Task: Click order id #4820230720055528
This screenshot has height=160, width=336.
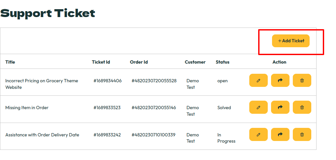Action: pyautogui.click(x=154, y=81)
